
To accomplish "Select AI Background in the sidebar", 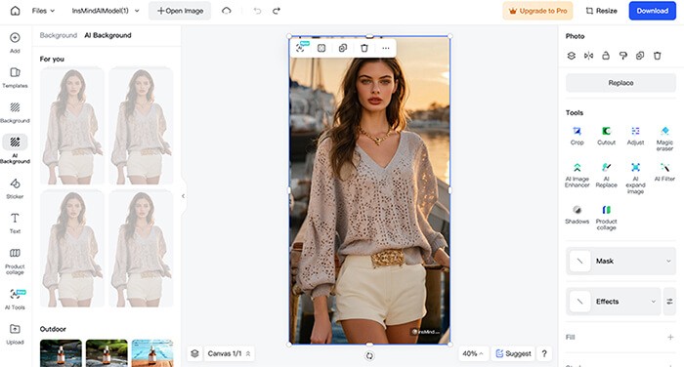I will (x=15, y=149).
